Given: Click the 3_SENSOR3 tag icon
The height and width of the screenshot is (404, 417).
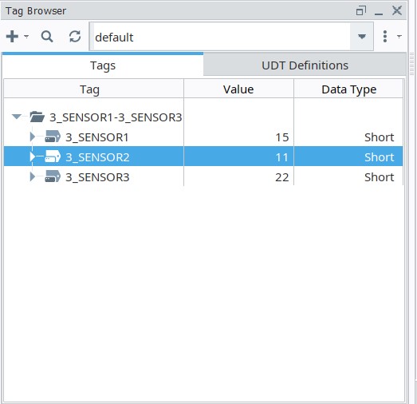Looking at the screenshot, I should 53,176.
